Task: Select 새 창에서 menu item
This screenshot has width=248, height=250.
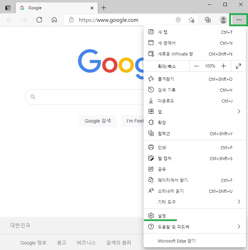Action: pos(195,43)
